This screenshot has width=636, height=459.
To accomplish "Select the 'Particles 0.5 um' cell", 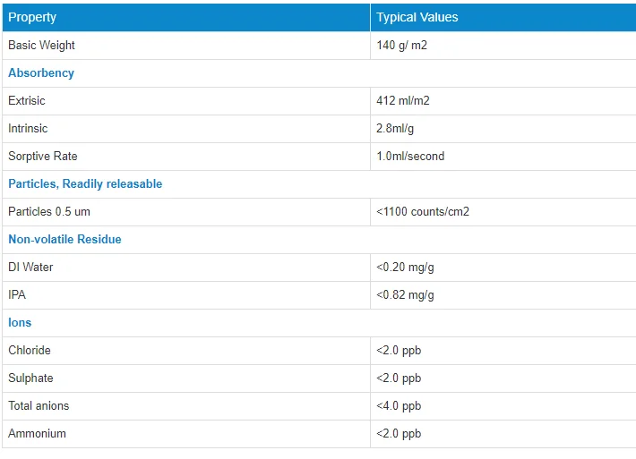I will tap(186, 212).
